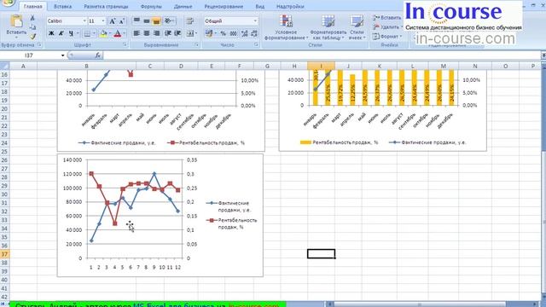This screenshot has width=546, height=307.
Task: Apply the red font color A
Action: [x=118, y=33]
